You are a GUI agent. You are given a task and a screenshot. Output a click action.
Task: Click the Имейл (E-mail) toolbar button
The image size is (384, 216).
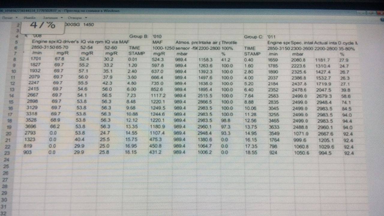[x=30, y=18]
